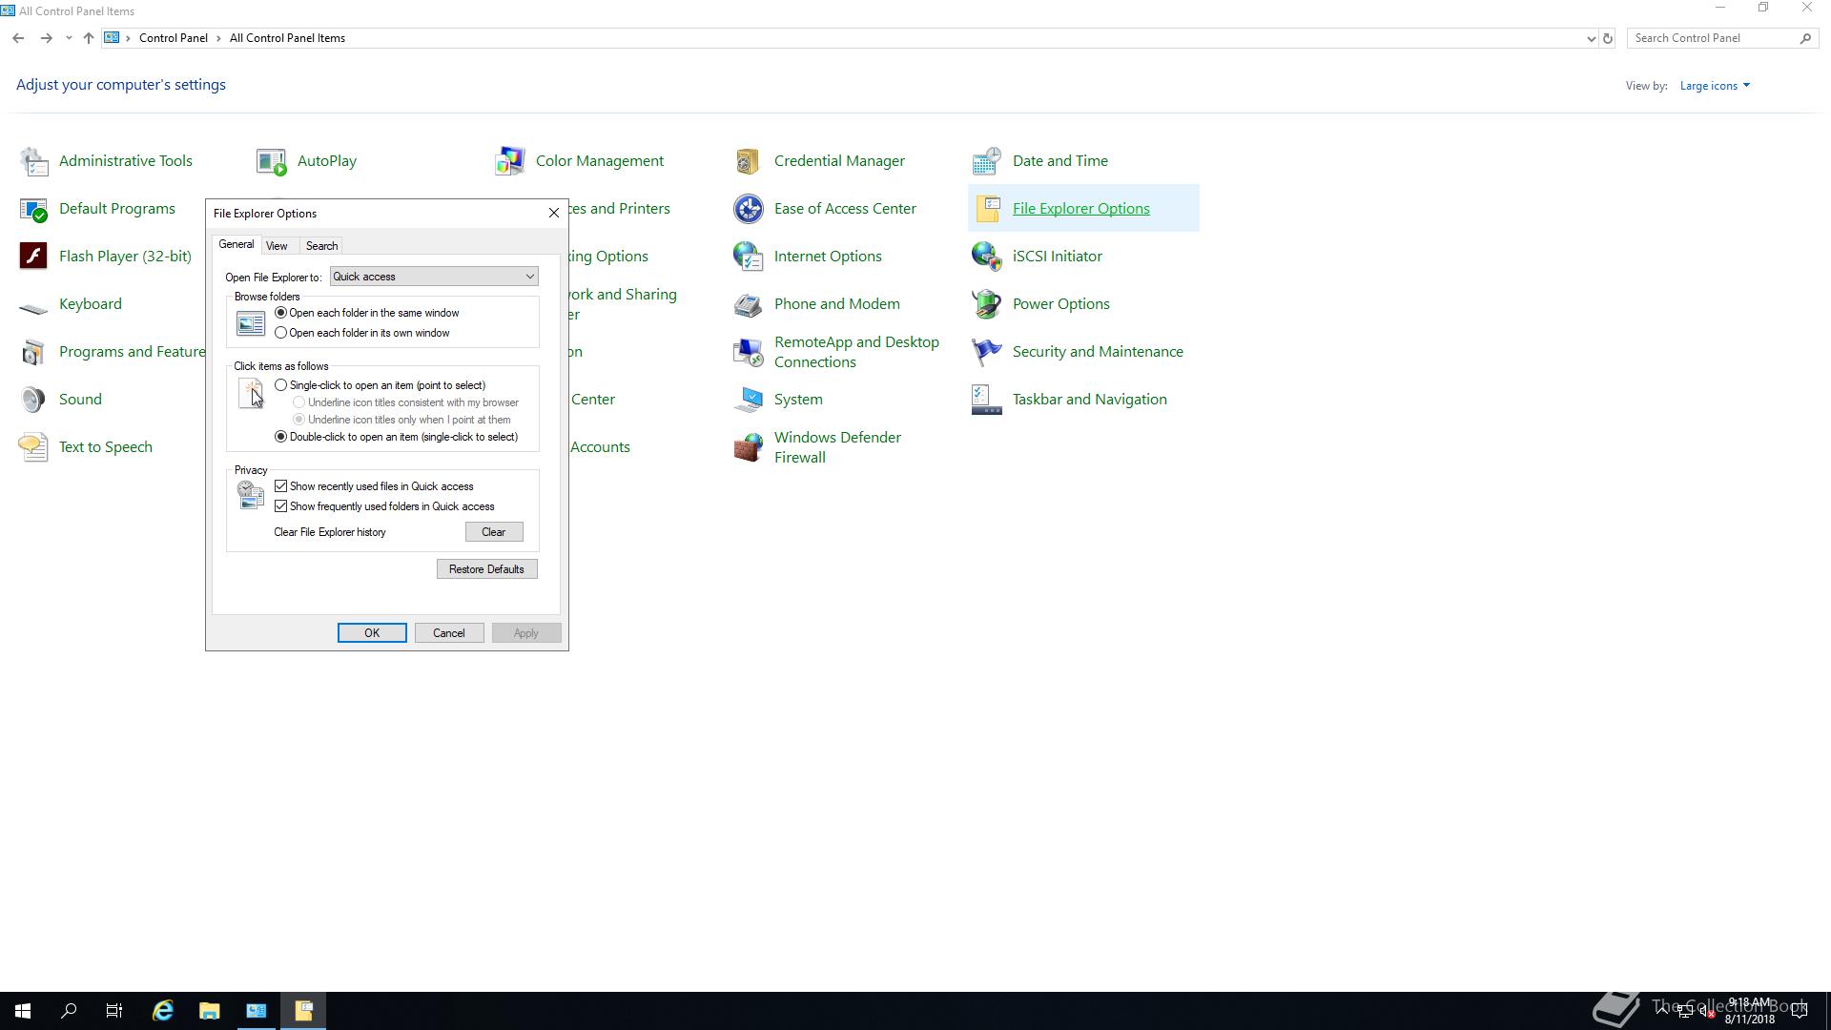Open the Windows Start menu

pos(23,1011)
